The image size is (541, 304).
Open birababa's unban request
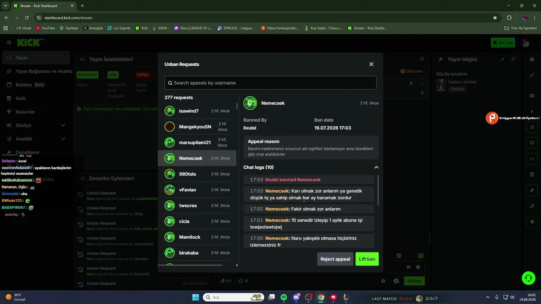point(197,253)
